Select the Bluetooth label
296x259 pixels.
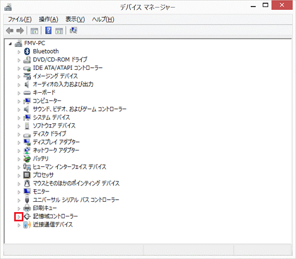coord(46,51)
